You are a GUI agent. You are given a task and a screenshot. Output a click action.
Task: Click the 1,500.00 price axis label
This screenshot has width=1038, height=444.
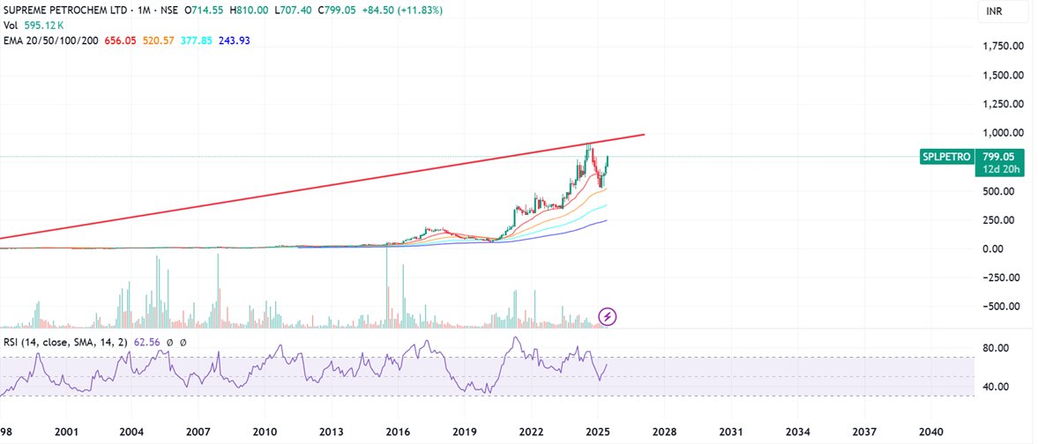click(x=1005, y=75)
